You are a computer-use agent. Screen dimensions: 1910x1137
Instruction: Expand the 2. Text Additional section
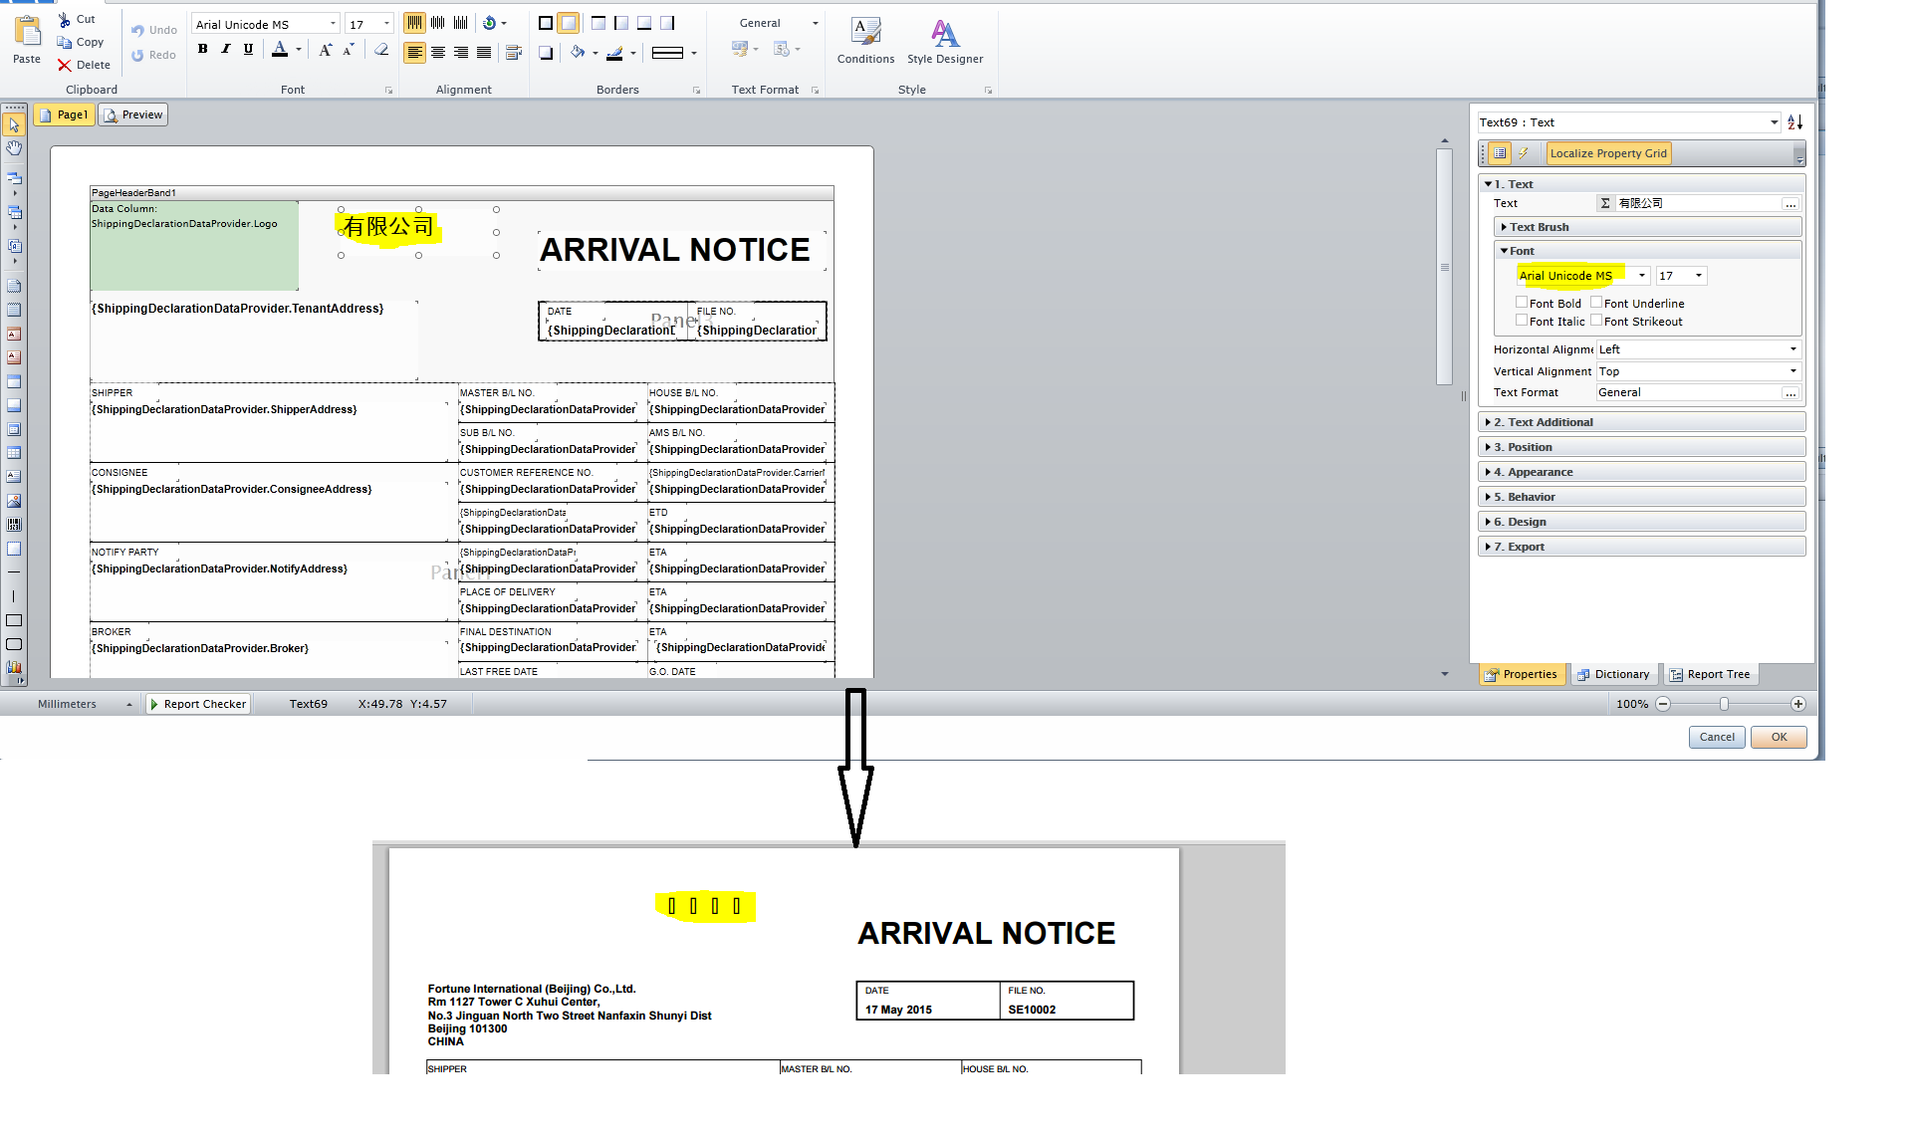click(x=1641, y=422)
